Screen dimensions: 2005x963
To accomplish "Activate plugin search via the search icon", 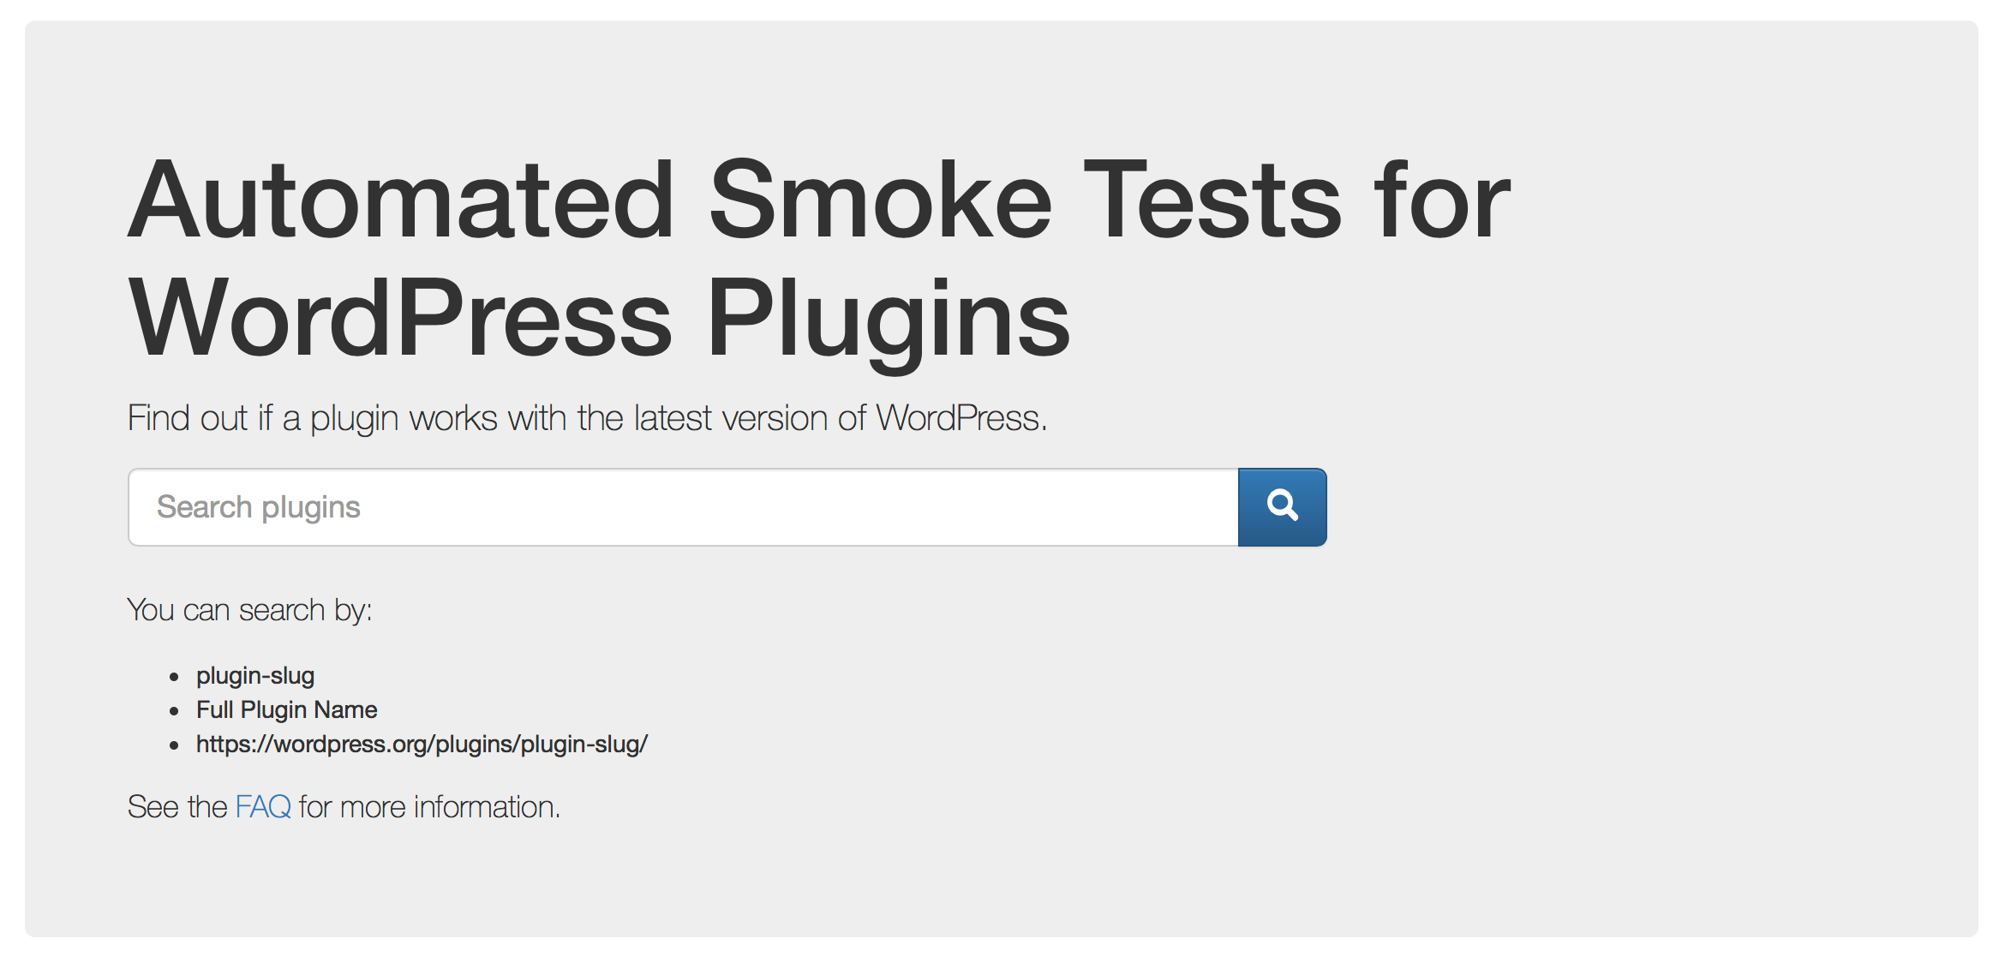I will coord(1282,506).
